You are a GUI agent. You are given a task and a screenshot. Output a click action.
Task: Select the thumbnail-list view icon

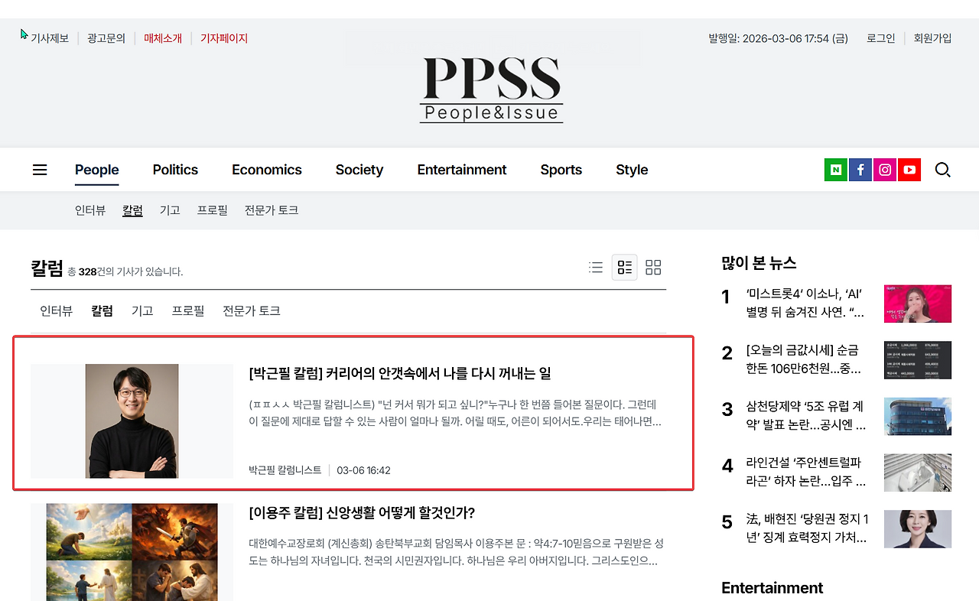click(625, 268)
